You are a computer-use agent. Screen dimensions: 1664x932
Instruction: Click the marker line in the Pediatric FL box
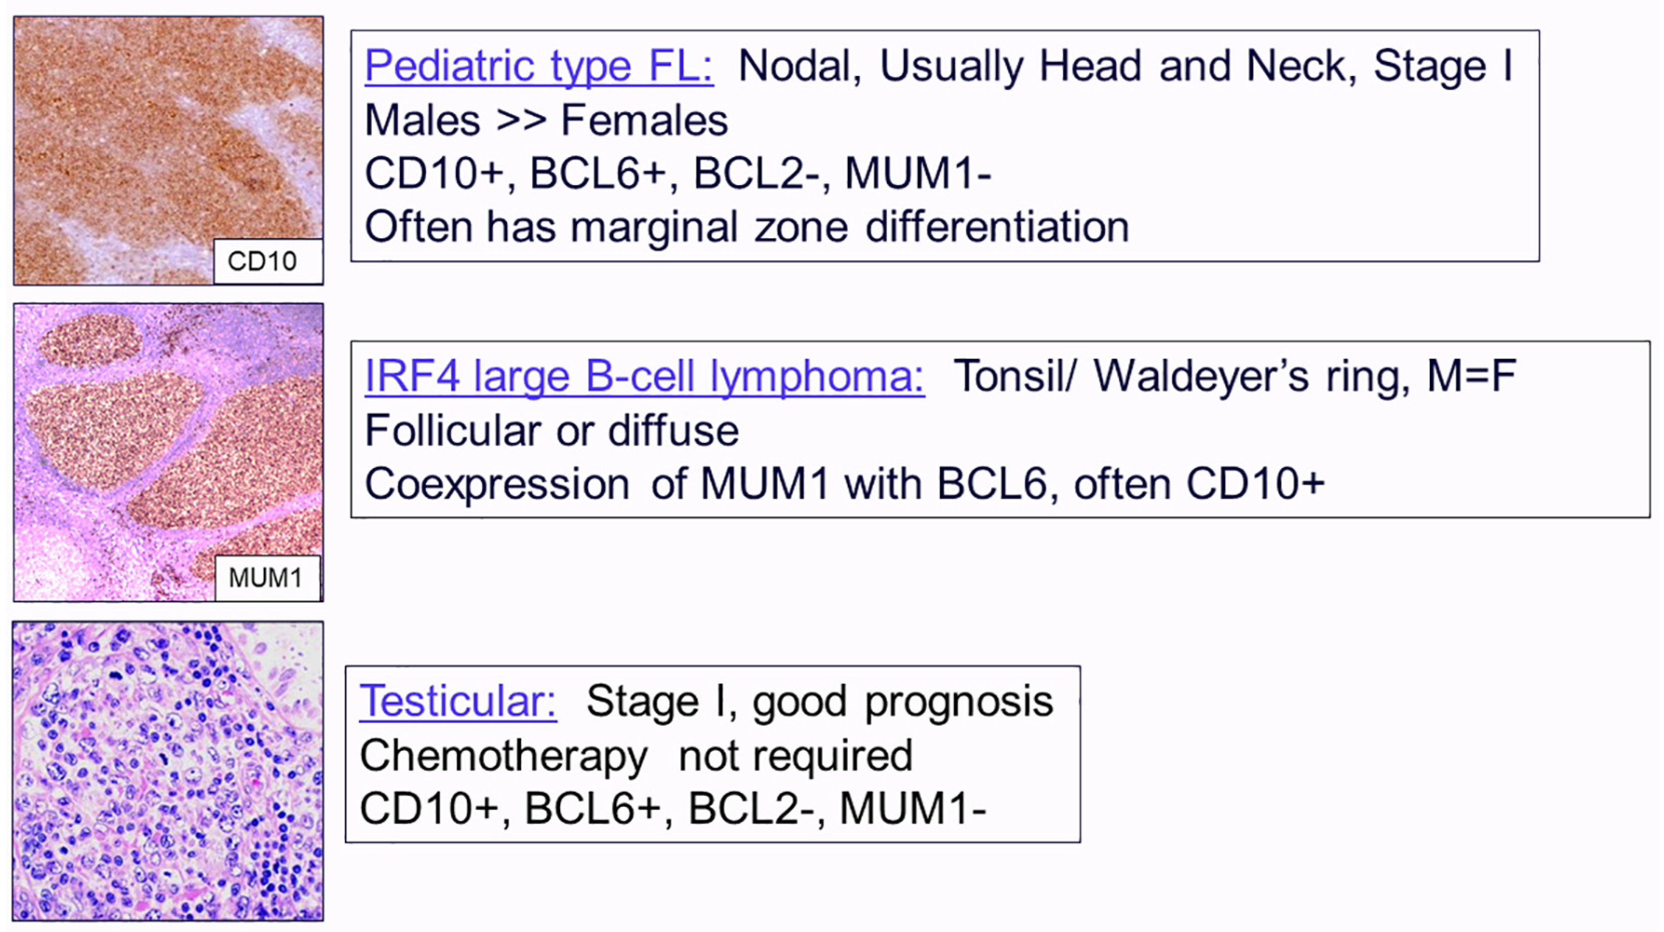(677, 174)
